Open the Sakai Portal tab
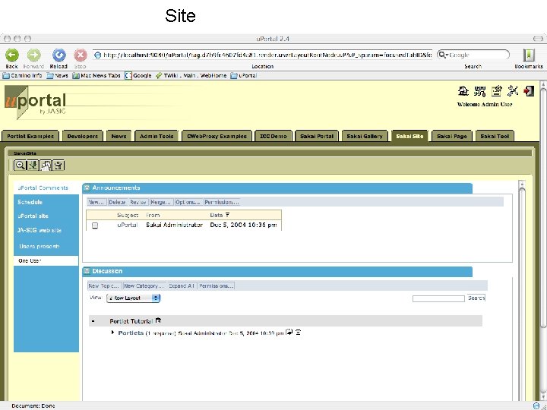 (x=317, y=137)
